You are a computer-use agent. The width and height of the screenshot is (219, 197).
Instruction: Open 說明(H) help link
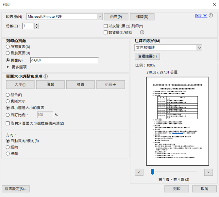(x=201, y=15)
